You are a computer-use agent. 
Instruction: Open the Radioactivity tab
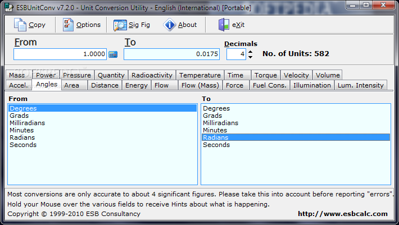point(152,75)
